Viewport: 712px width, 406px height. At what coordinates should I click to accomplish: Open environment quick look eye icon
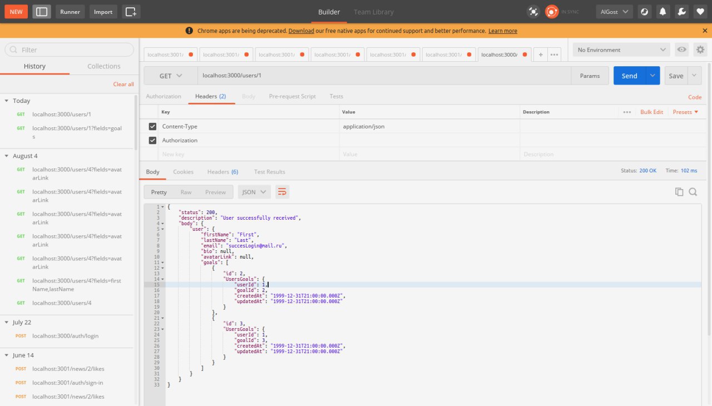click(x=681, y=49)
